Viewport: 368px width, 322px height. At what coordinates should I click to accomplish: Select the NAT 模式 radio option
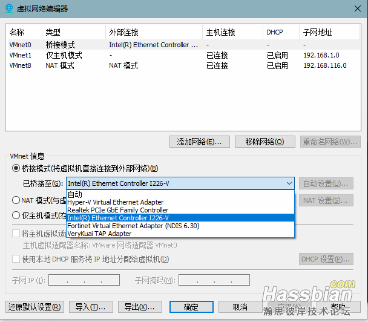[x=16, y=200]
